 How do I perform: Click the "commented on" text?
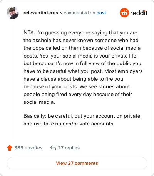pyautogui.click(x=79, y=13)
